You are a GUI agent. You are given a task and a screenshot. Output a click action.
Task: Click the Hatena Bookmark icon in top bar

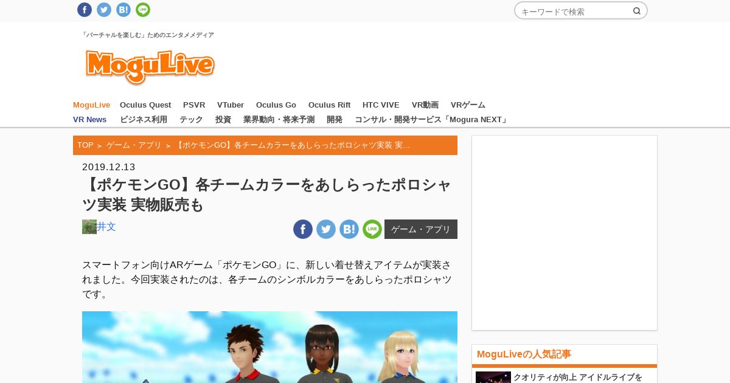[x=123, y=10]
